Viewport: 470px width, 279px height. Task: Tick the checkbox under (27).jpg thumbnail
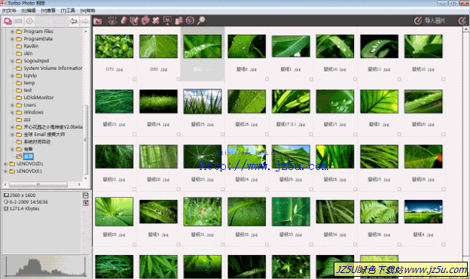point(134,79)
